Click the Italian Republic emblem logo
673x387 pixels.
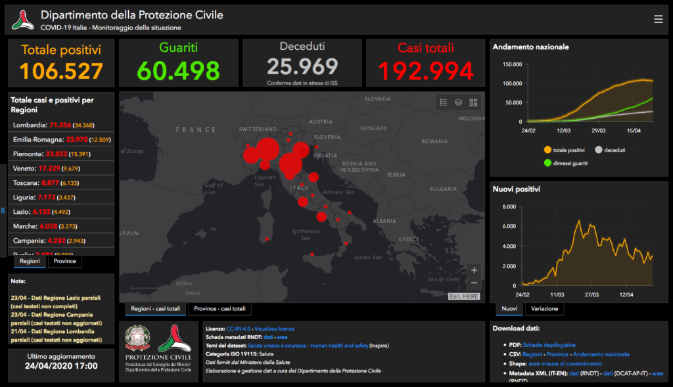coord(137,338)
